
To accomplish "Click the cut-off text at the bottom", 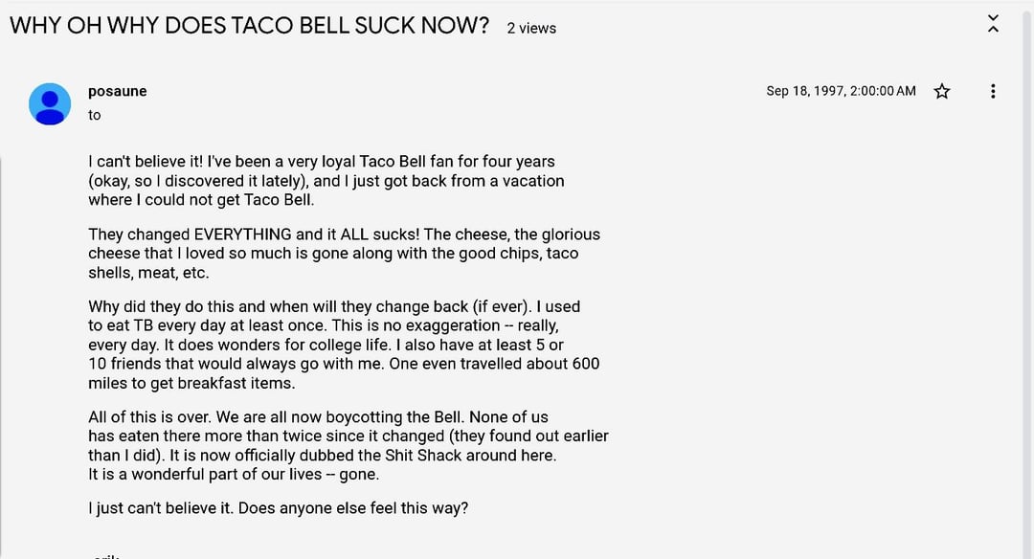I will click(x=105, y=554).
